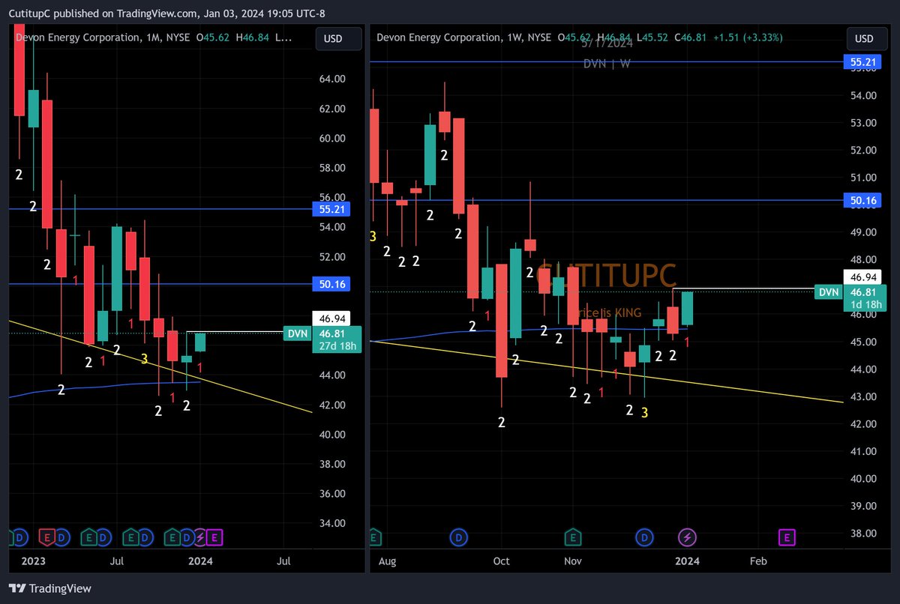The height and width of the screenshot is (604, 900).
Task: Open the green earnings E marker above Nov
Action: click(573, 537)
